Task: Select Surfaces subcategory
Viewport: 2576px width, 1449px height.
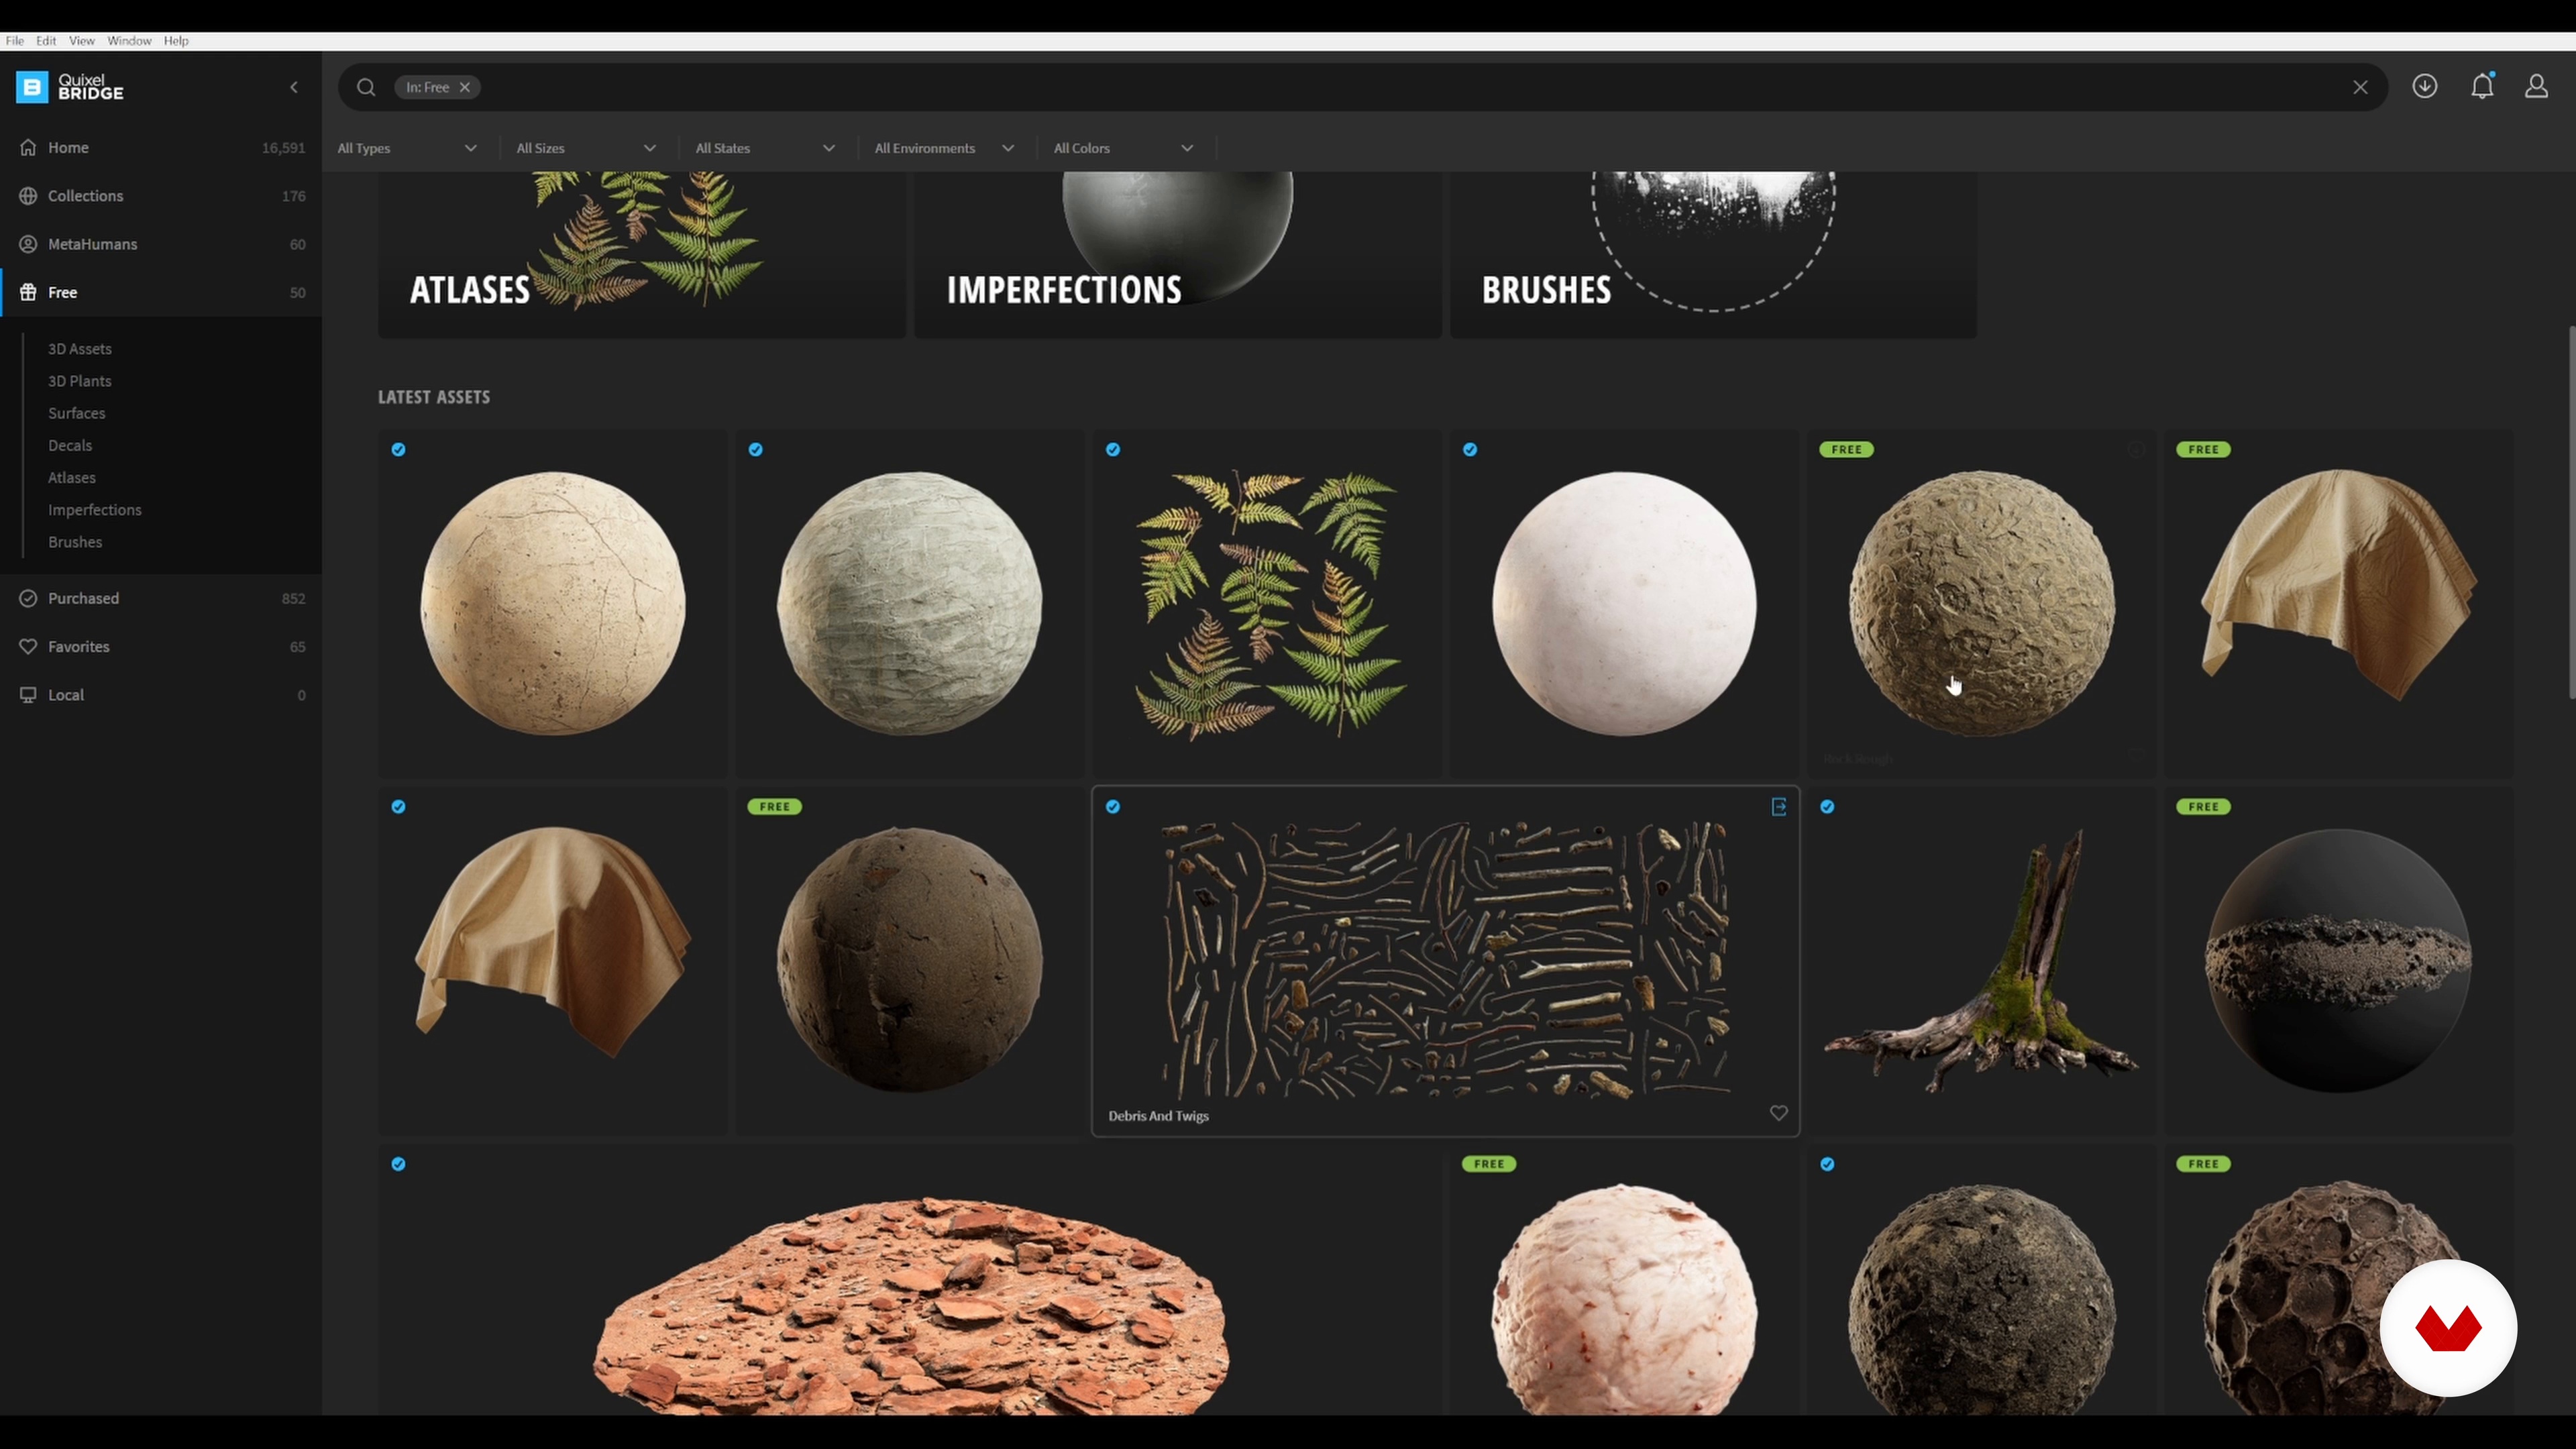Action: (76, 413)
